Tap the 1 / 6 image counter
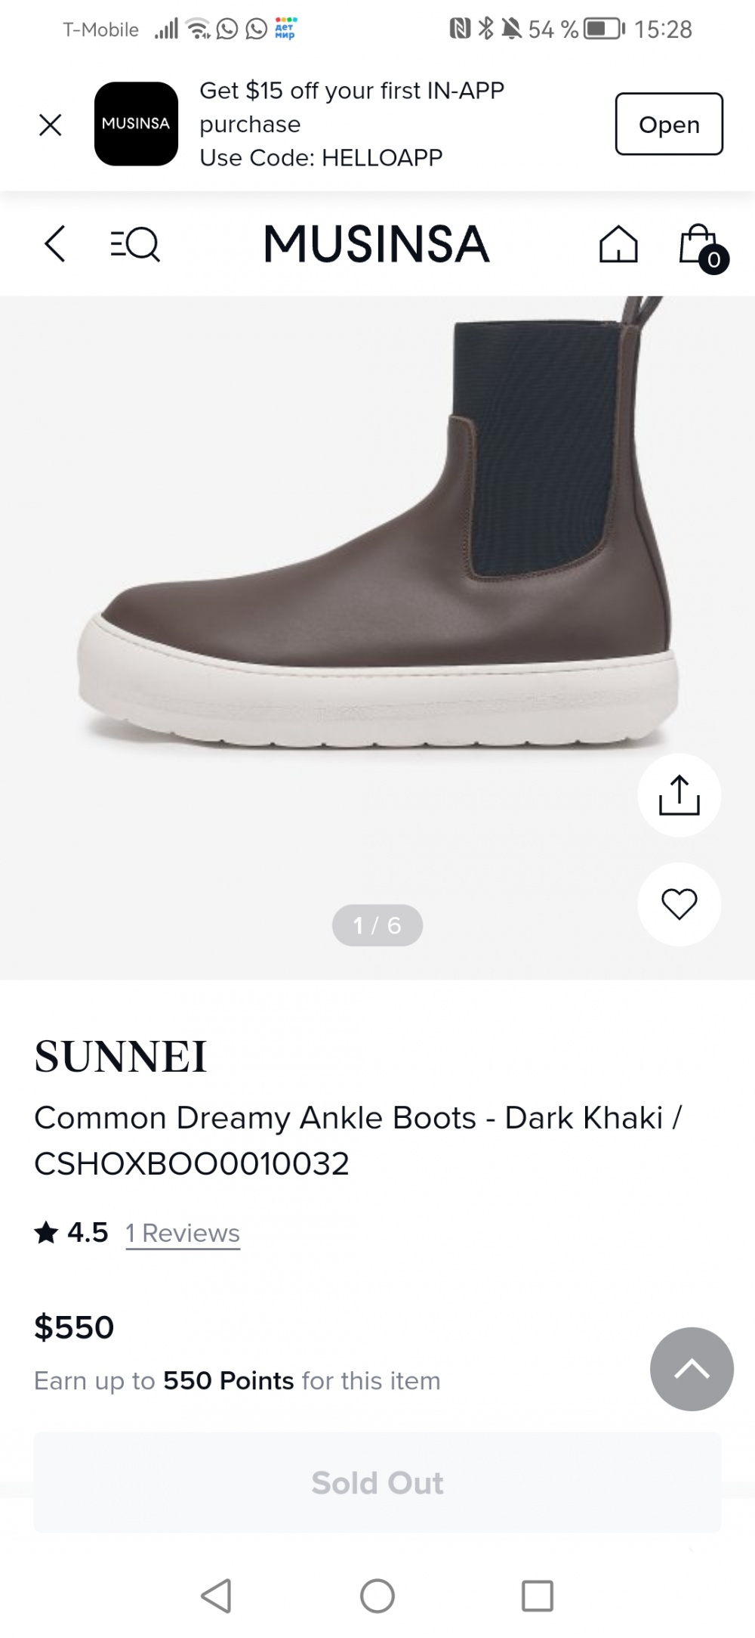755x1638 pixels. (377, 925)
